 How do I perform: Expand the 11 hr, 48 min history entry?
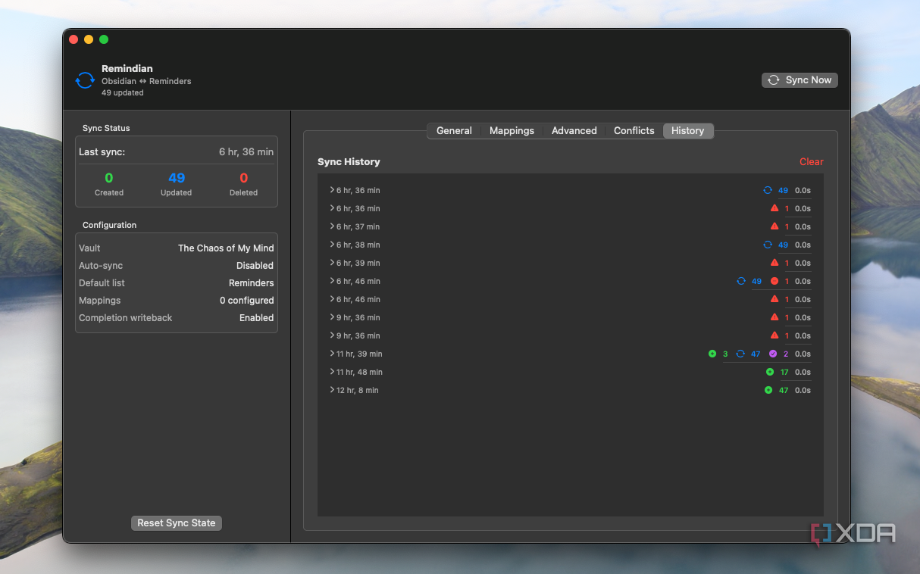pos(332,372)
